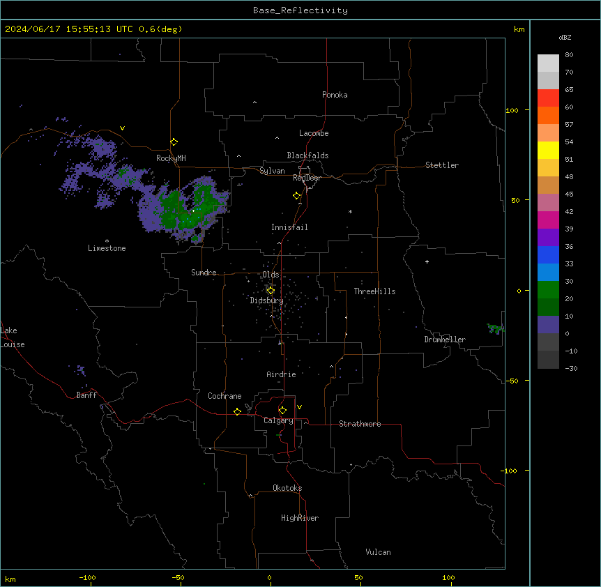Click the RockyMH label
This screenshot has height=587, width=601.
(x=171, y=158)
